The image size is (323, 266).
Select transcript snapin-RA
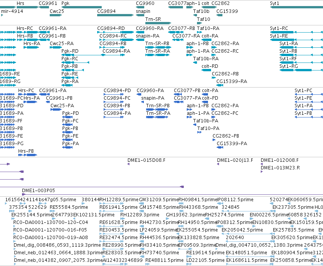point(140,40)
